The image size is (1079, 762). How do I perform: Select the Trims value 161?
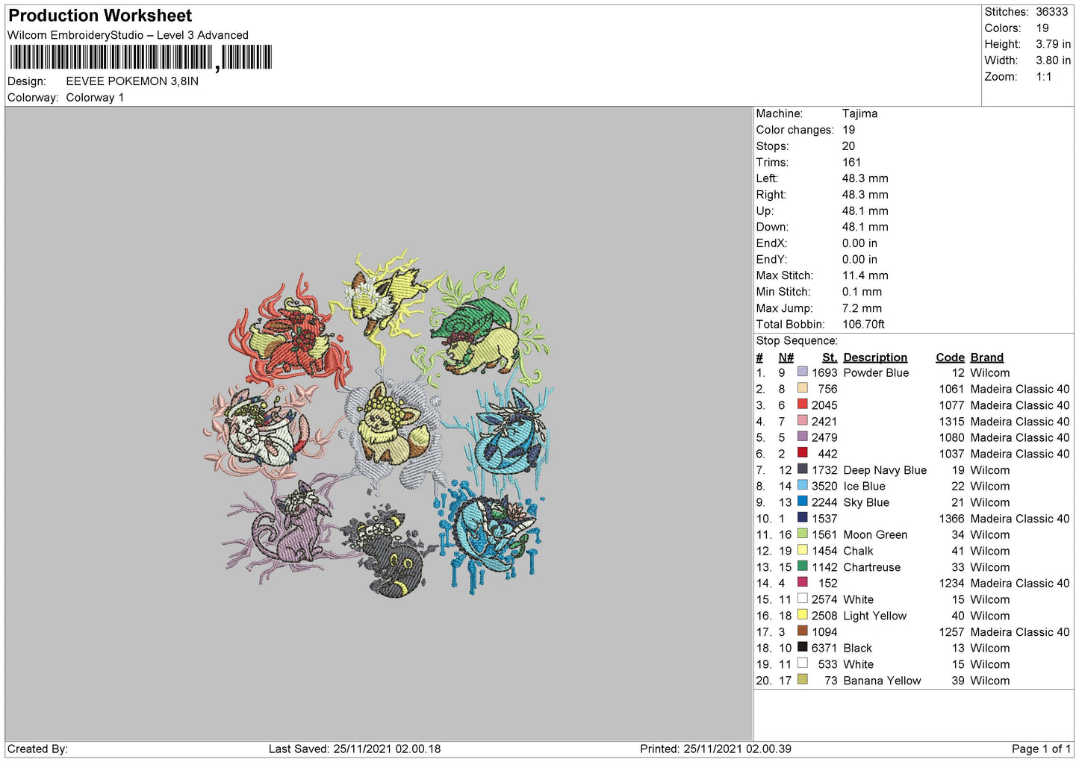(x=851, y=162)
